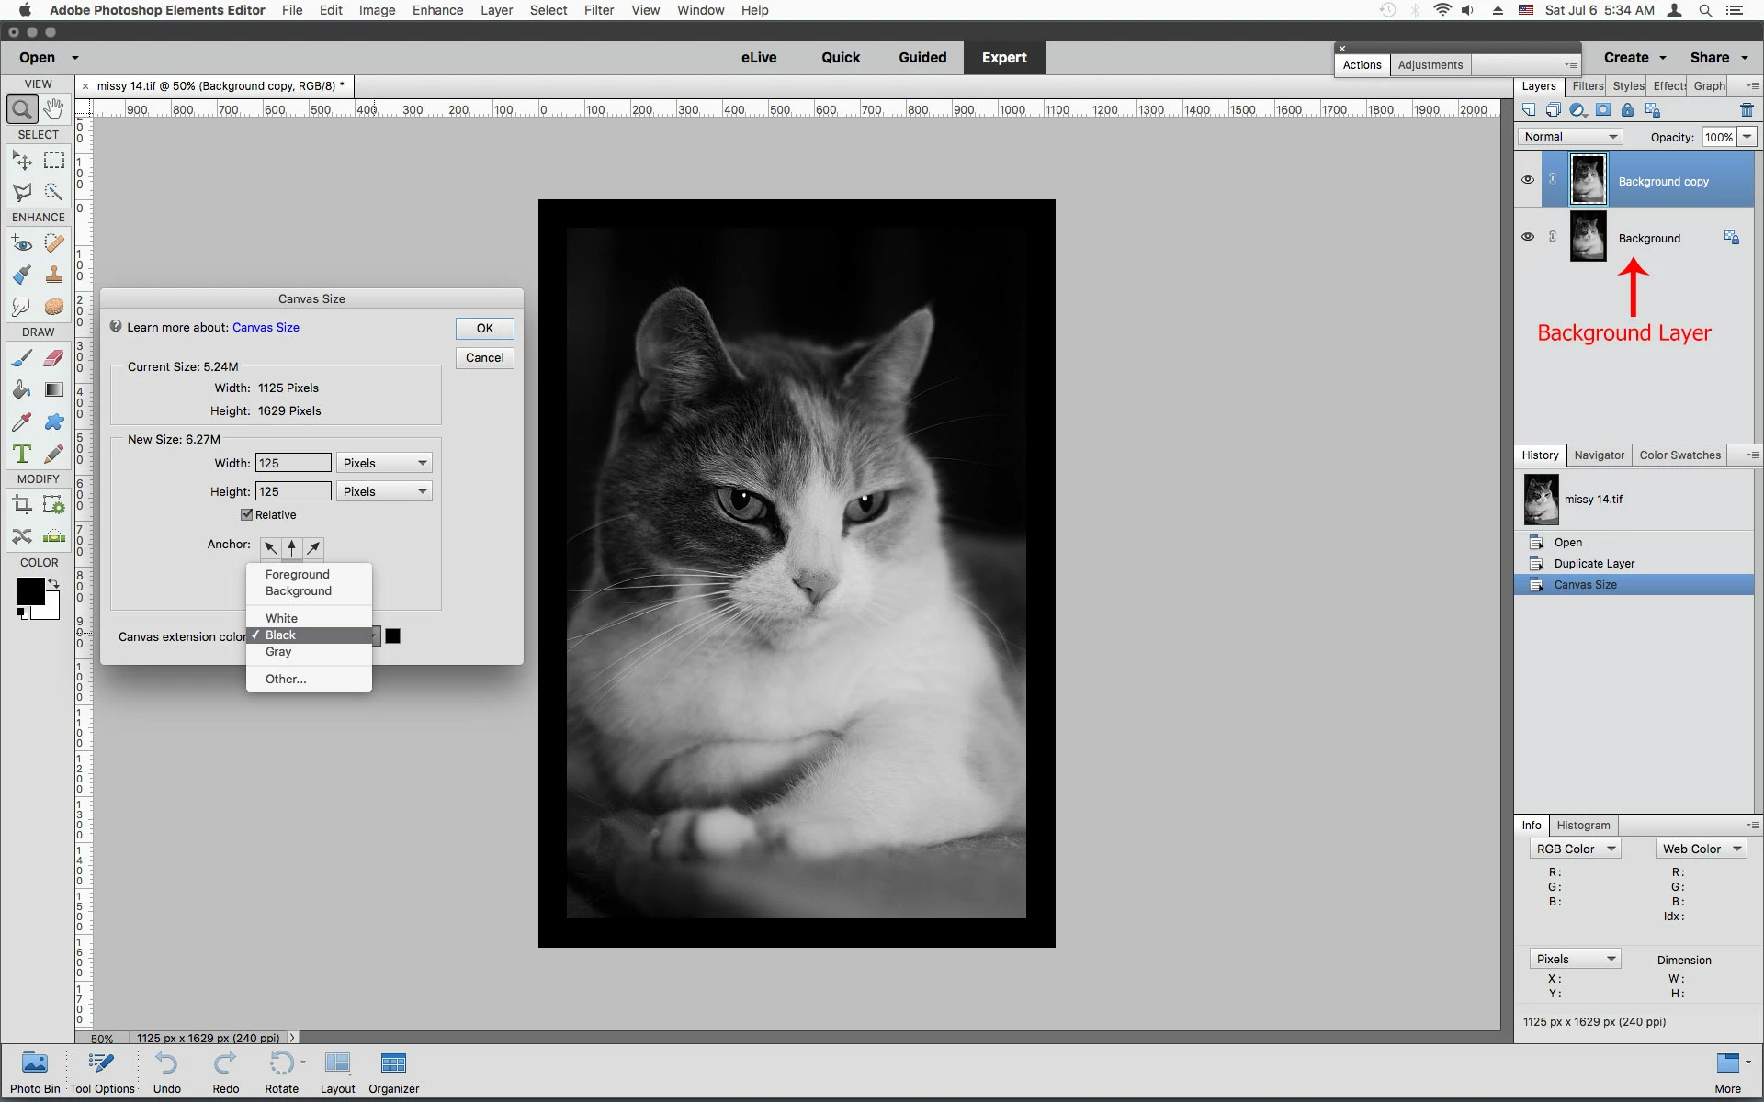1764x1102 pixels.
Task: Select the Crop tool
Action: tap(22, 504)
